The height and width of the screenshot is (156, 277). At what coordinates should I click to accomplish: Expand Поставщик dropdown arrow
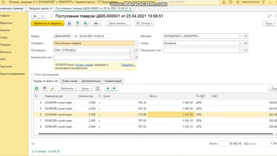(132, 50)
